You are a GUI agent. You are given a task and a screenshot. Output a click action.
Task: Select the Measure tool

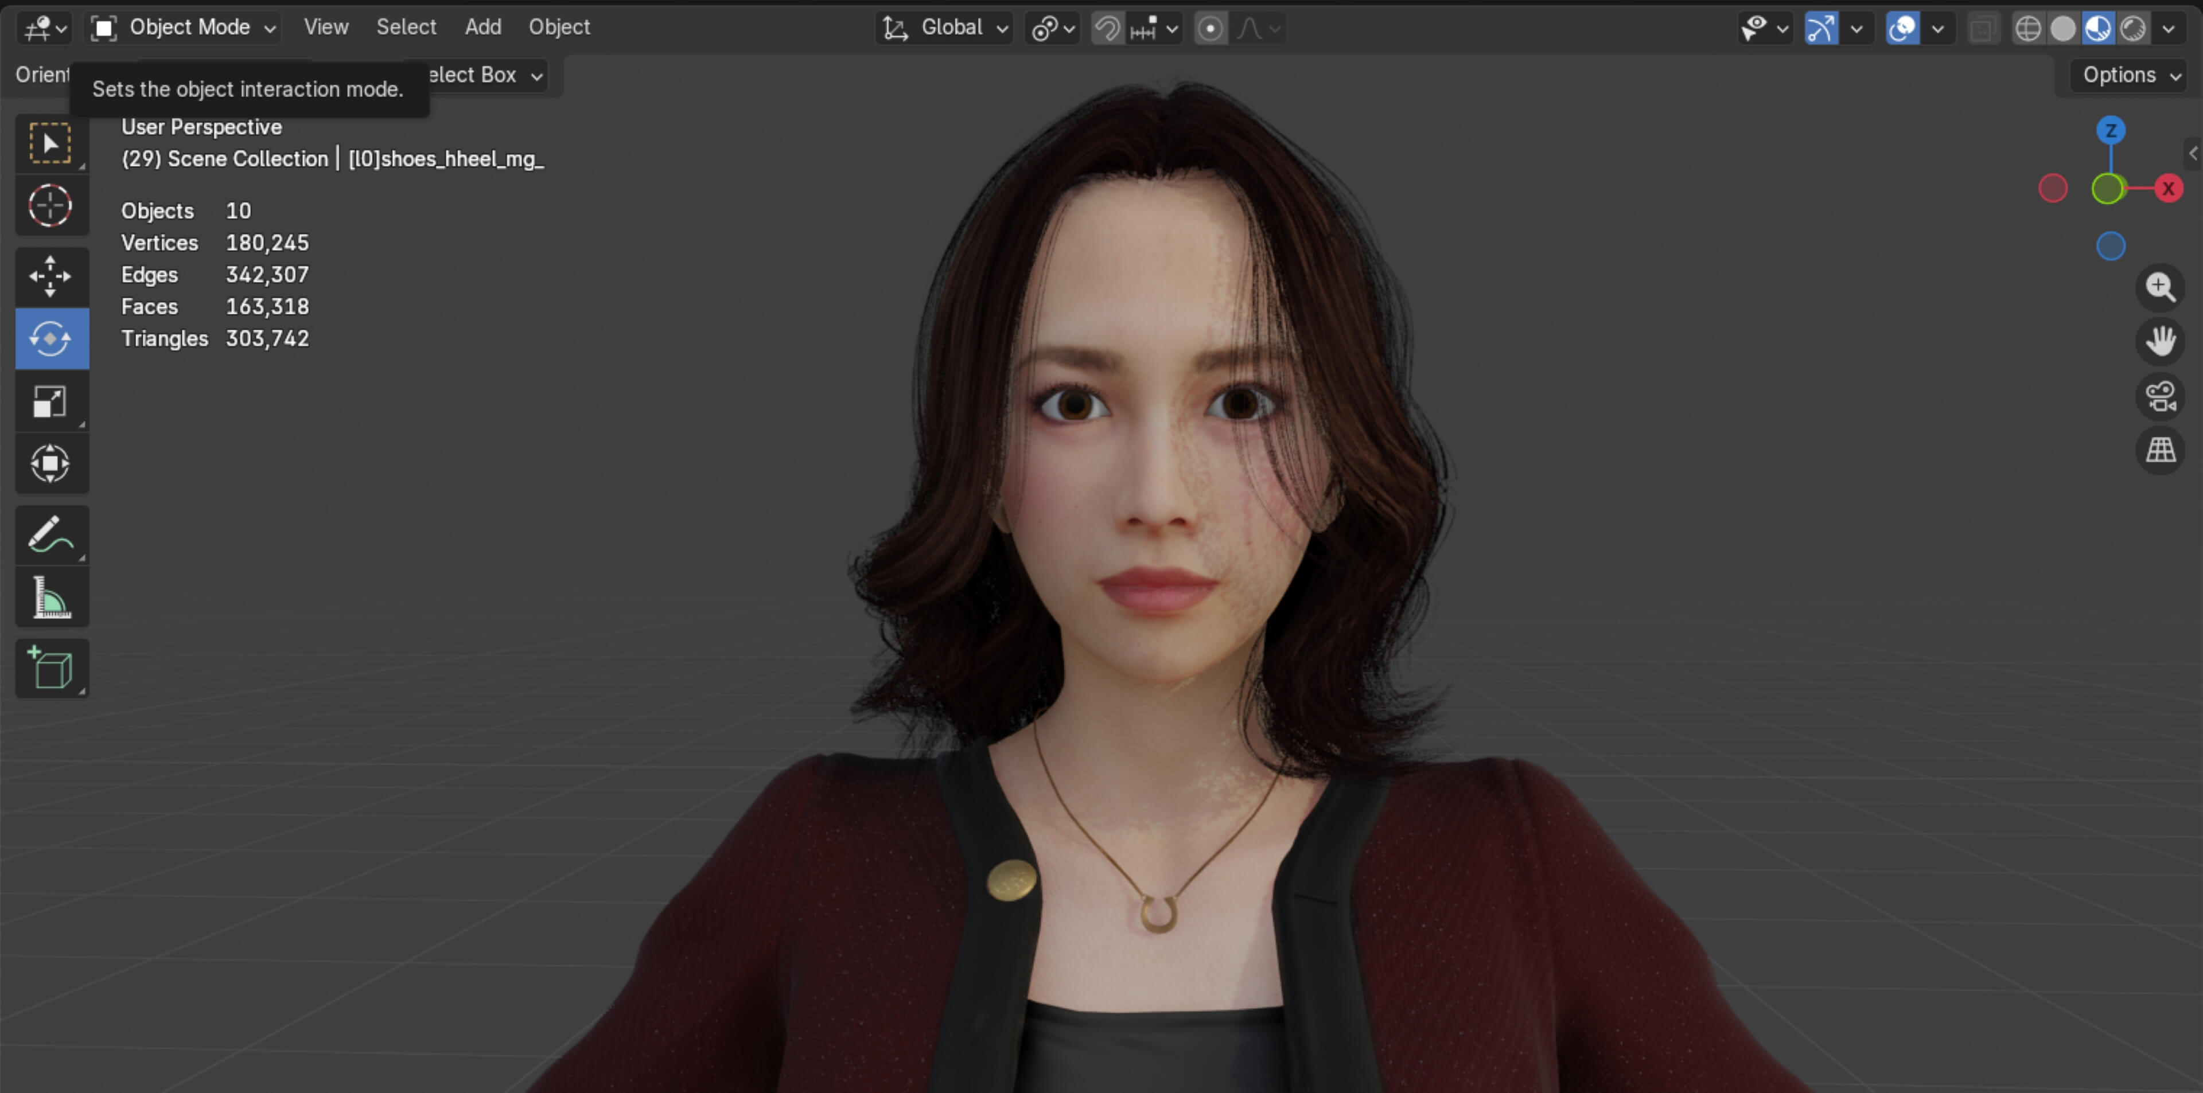pos(51,596)
